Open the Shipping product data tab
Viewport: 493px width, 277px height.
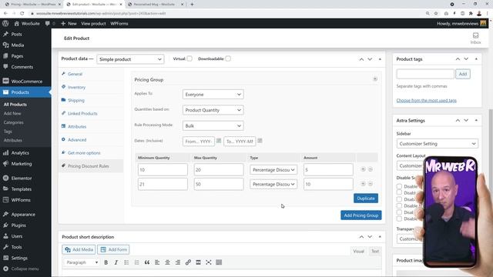tap(76, 101)
